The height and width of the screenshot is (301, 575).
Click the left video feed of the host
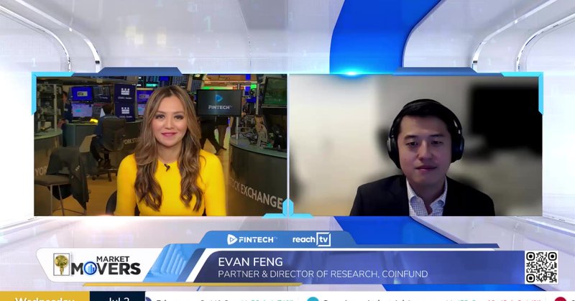click(160, 145)
